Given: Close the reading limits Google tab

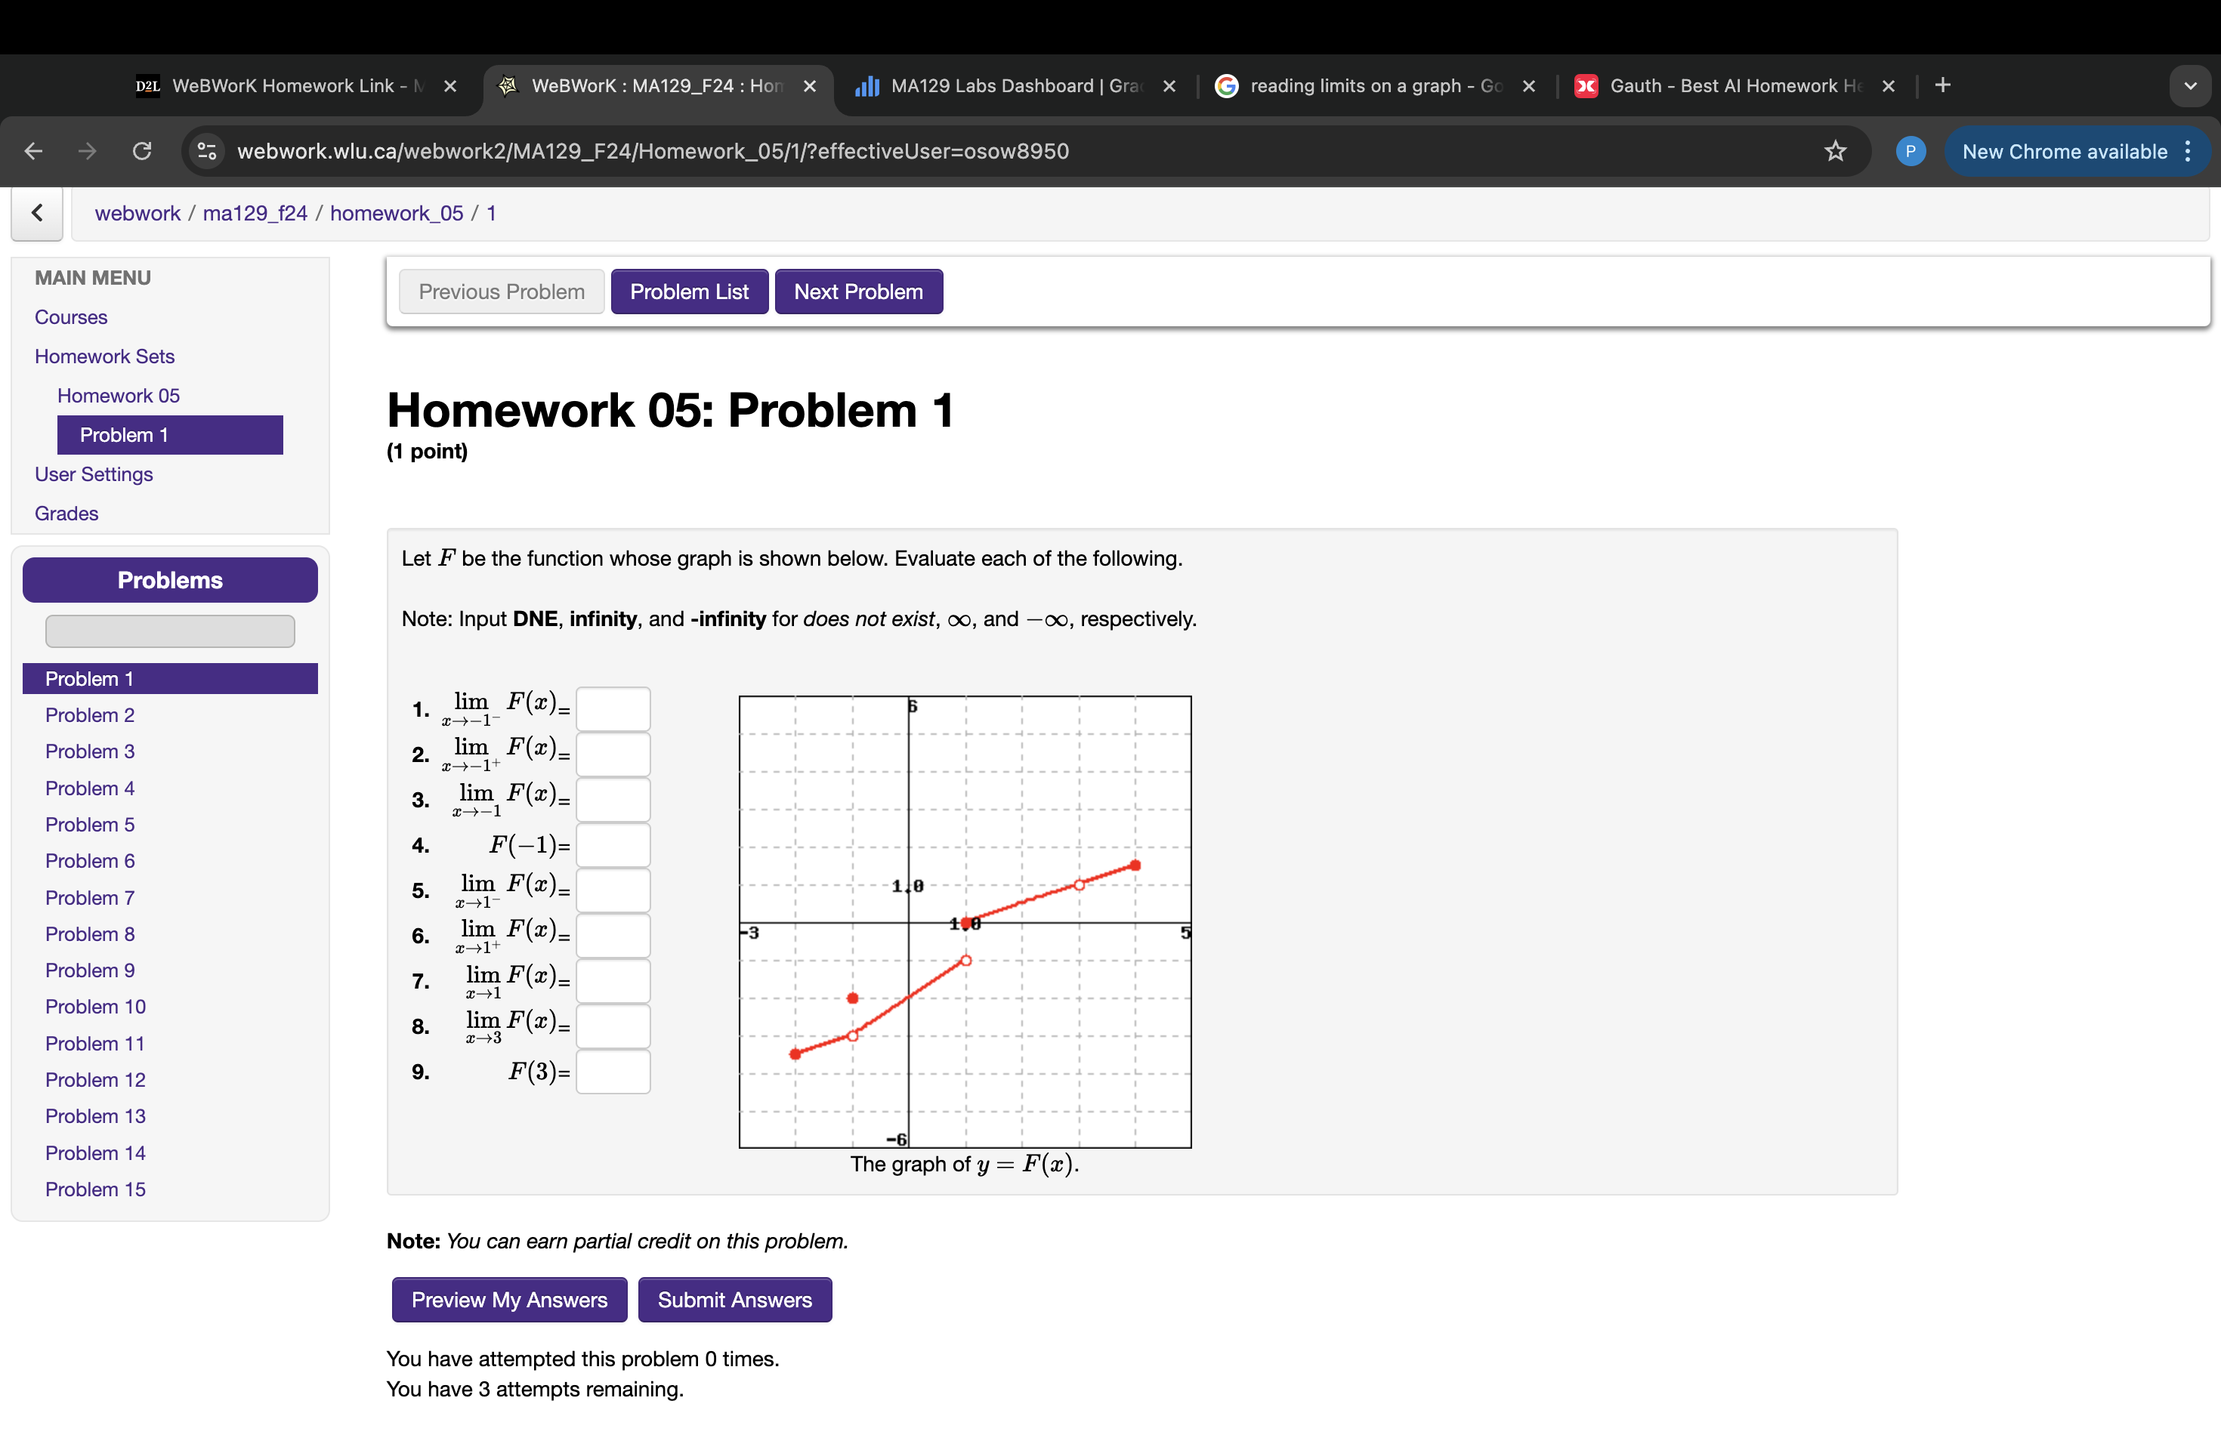Looking at the screenshot, I should [1528, 86].
